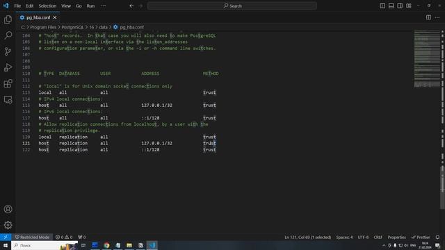Open Chrome from the taskbar

point(106,245)
